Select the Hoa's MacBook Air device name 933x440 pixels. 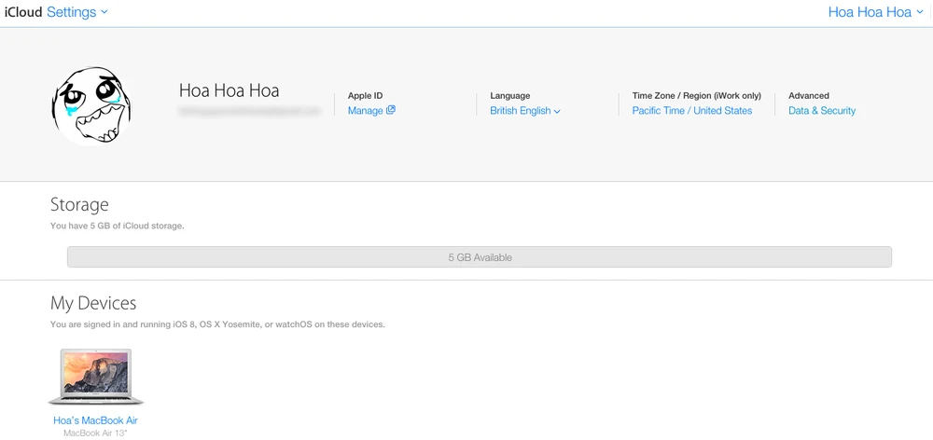95,420
